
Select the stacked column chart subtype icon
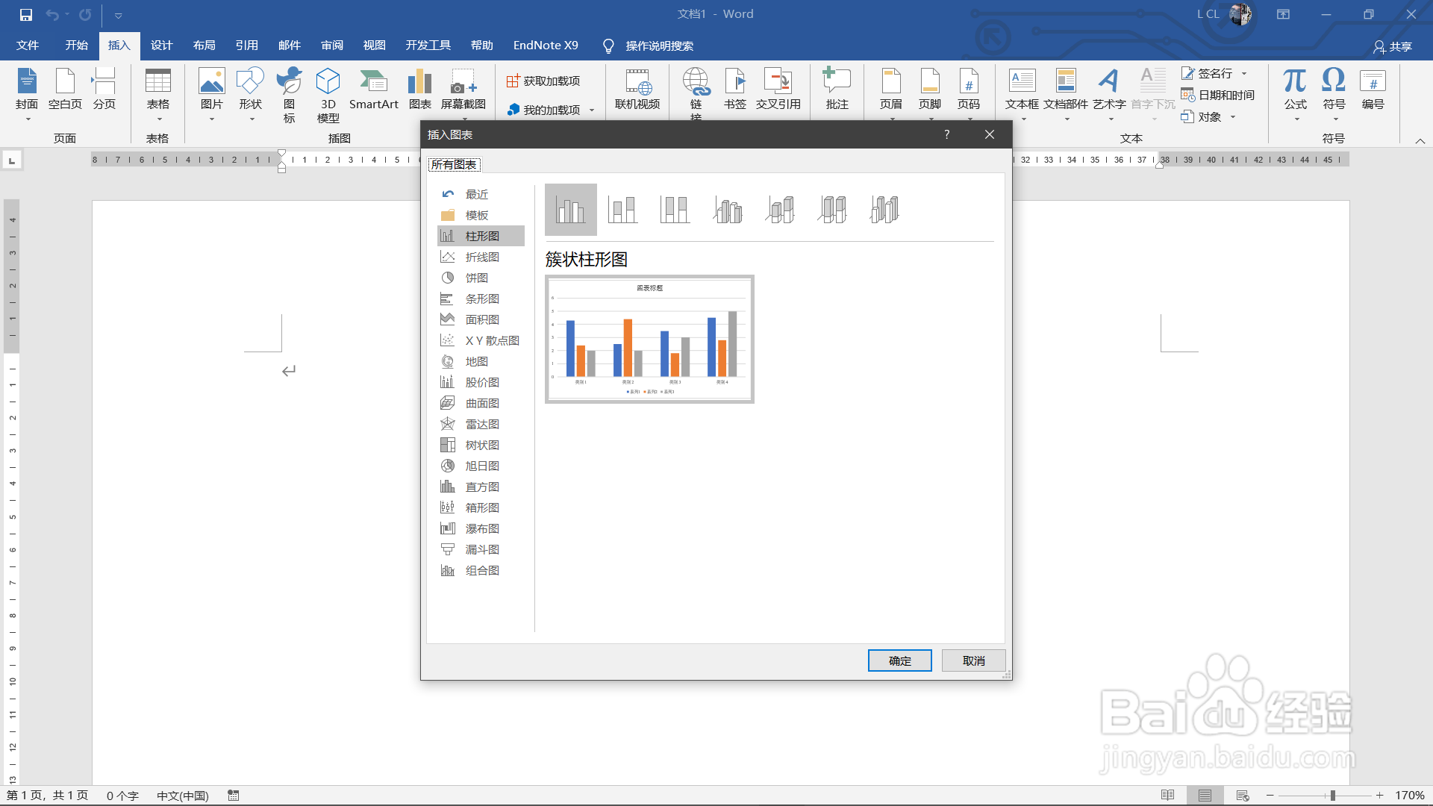[622, 210]
